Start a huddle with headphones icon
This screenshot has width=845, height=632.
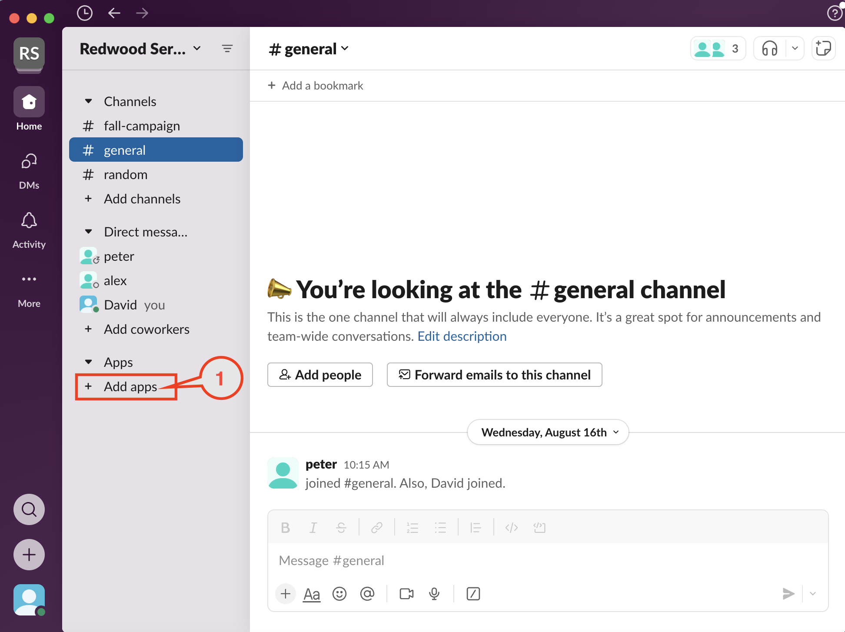[770, 48]
